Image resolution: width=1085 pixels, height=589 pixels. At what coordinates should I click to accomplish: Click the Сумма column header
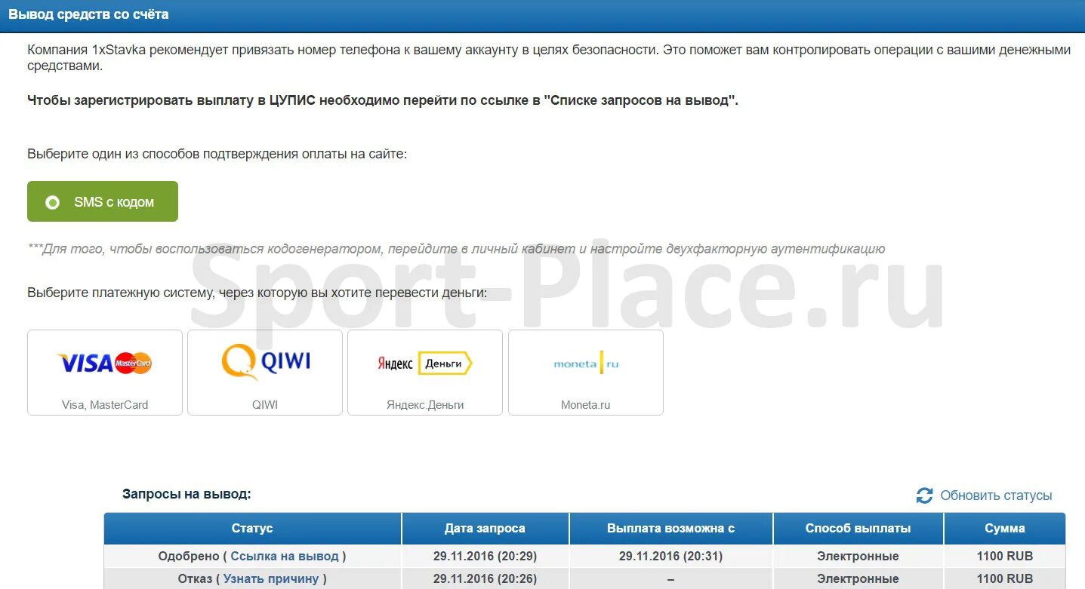point(1005,528)
